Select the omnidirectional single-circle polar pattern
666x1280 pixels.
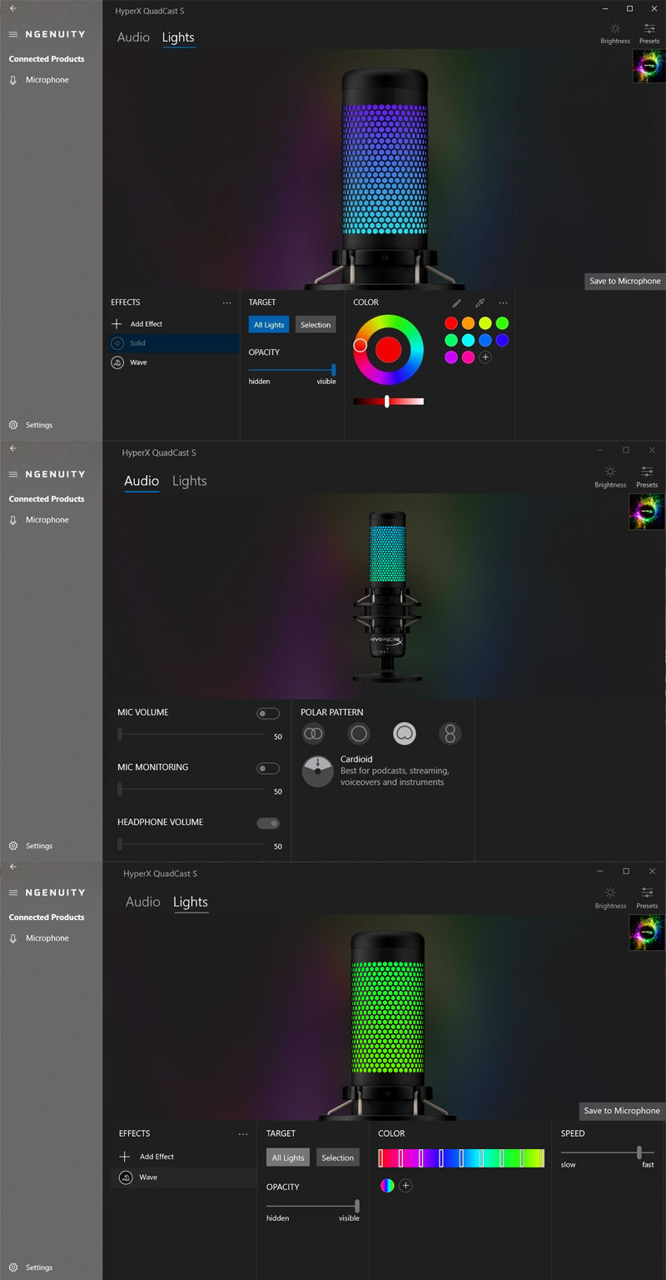[359, 733]
